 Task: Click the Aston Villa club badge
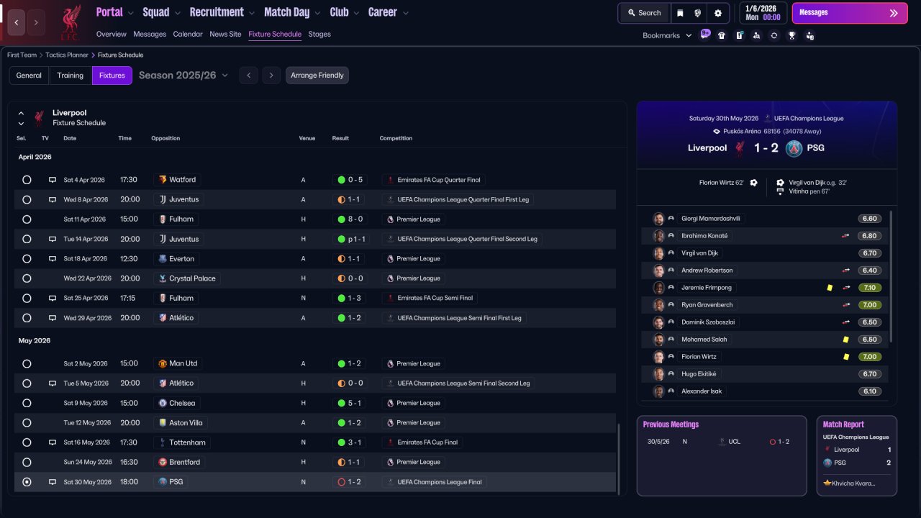[163, 423]
